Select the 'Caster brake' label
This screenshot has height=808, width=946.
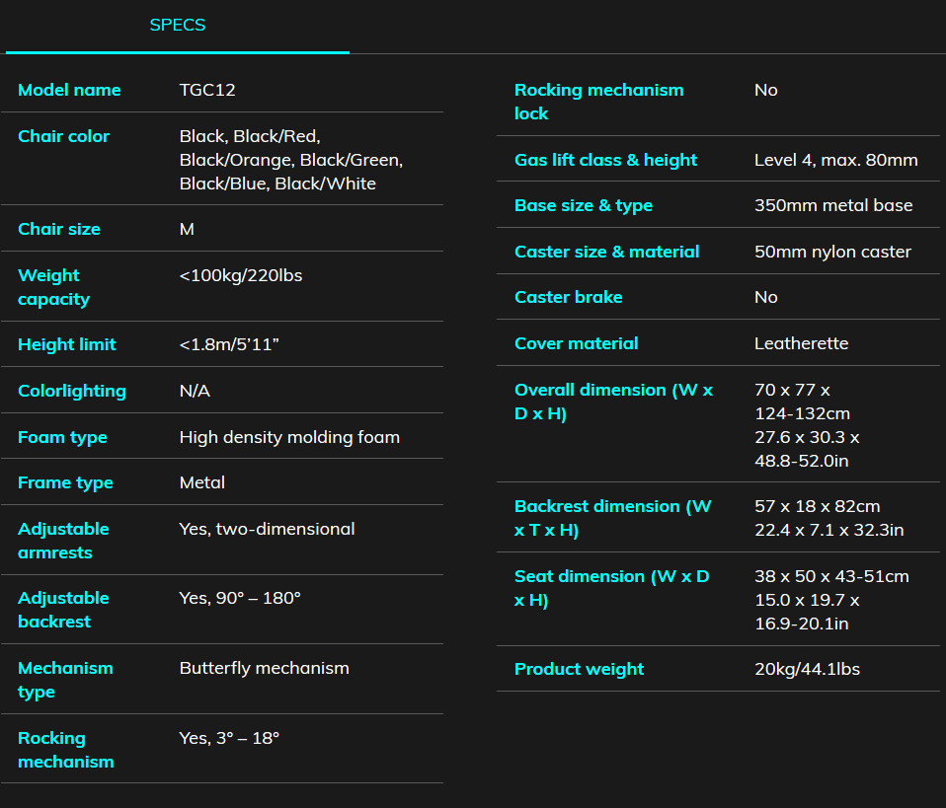coord(569,297)
